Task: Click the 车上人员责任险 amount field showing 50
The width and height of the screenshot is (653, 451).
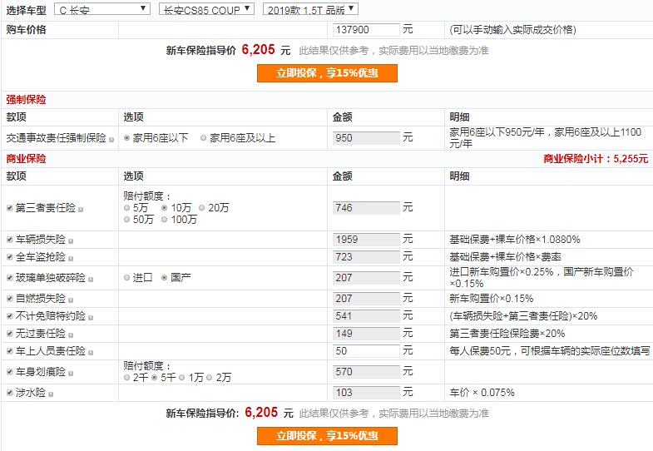Action: point(366,351)
